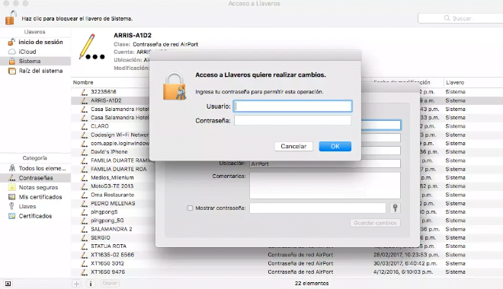Click the Buscar search field
Image resolution: width=503 pixels, height=289 pixels.
(460, 18)
